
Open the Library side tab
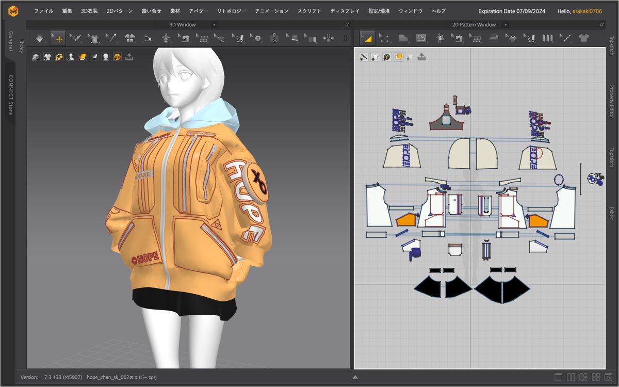22,45
